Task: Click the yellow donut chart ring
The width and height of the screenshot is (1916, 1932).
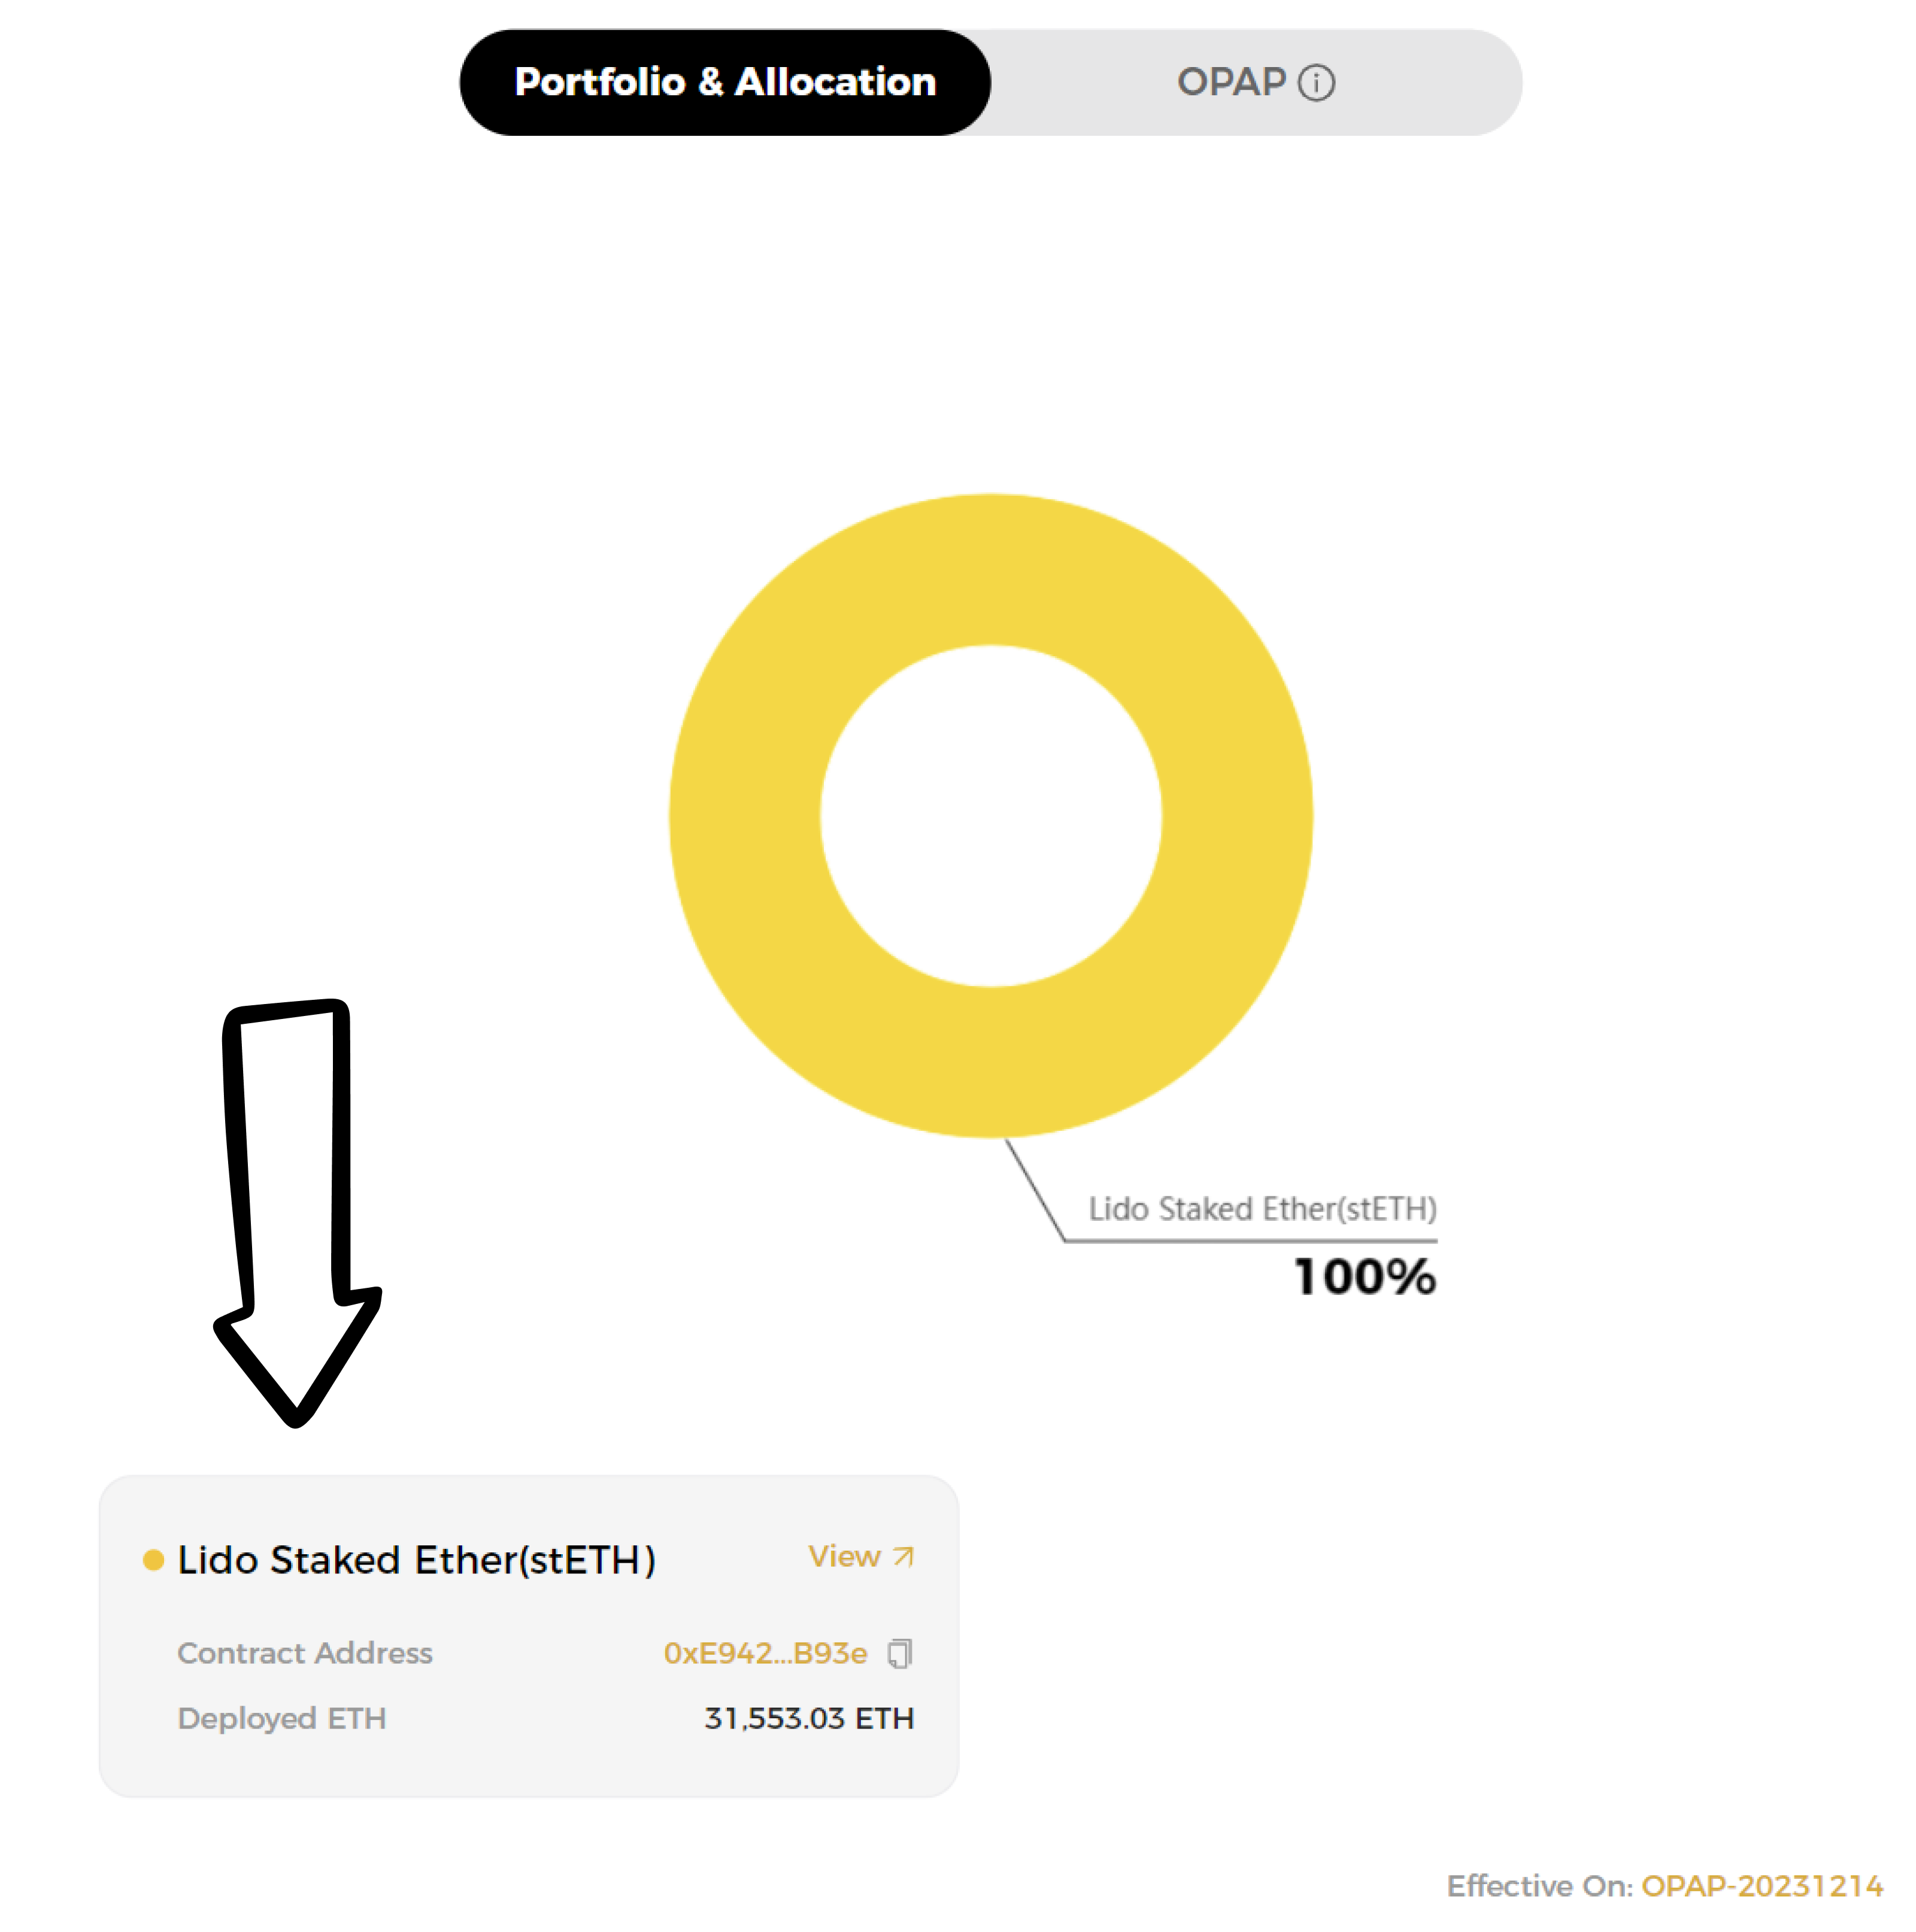Action: coord(990,570)
